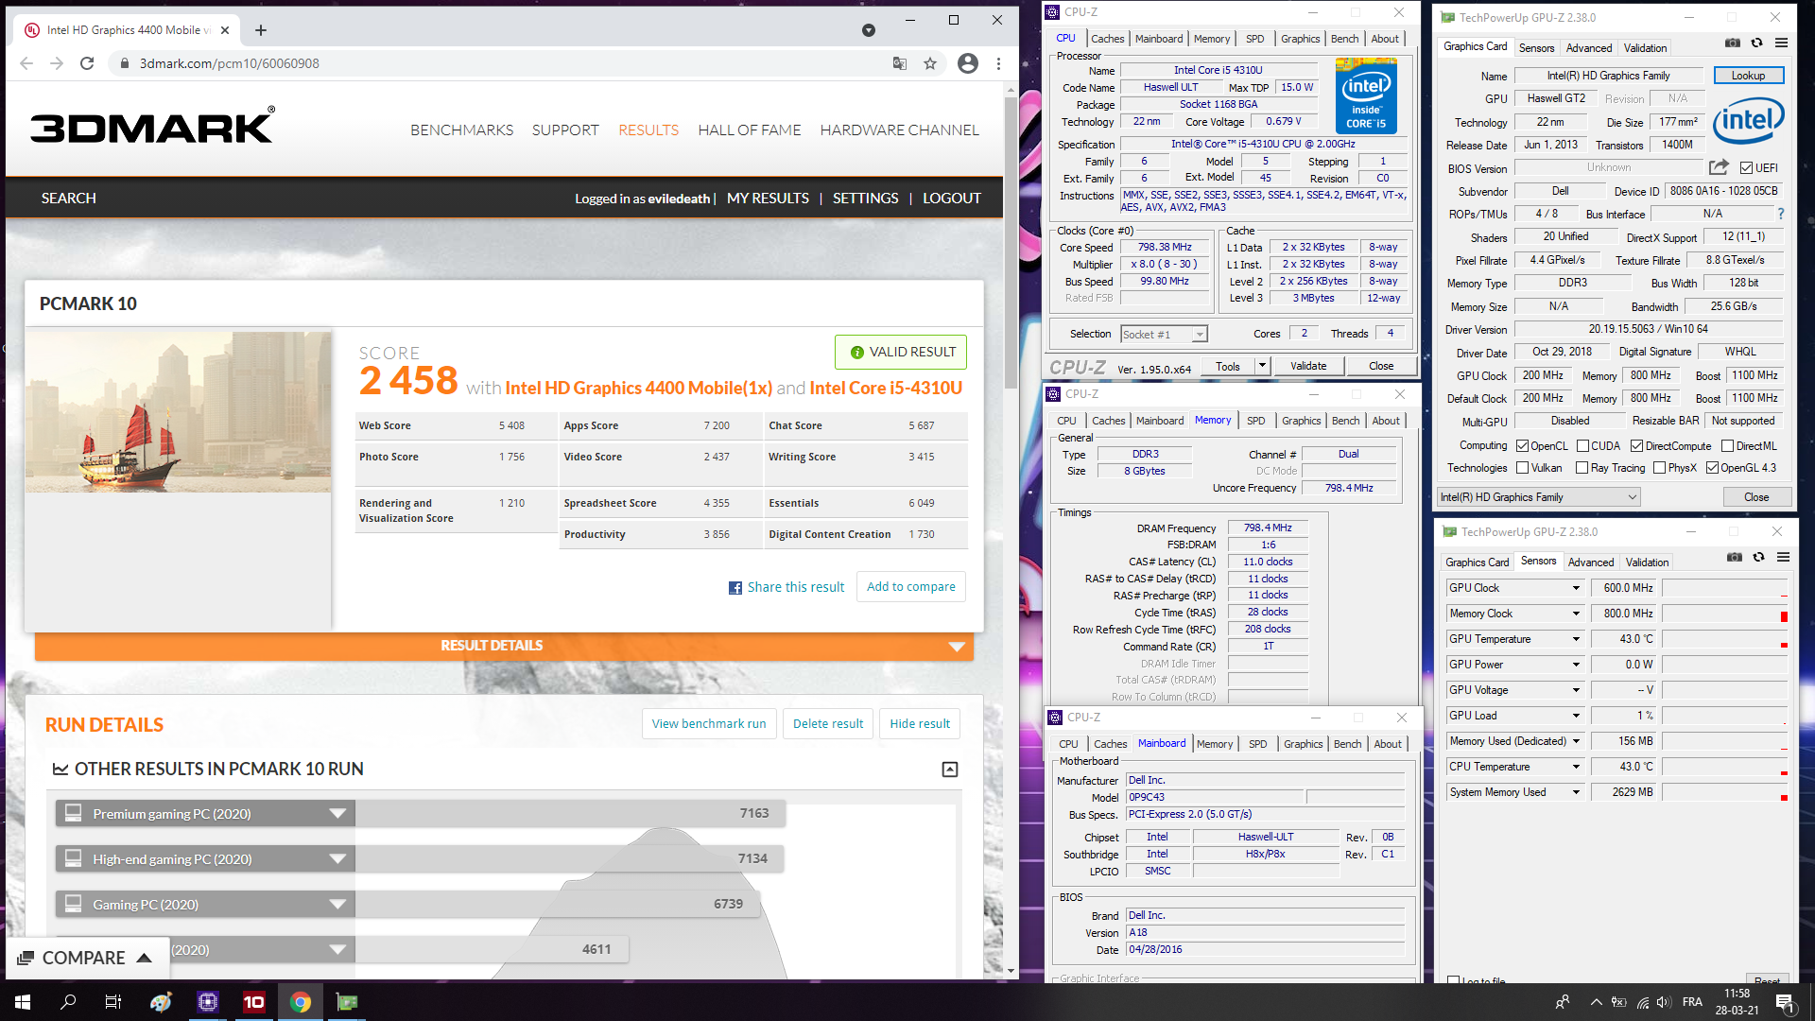Switch to Caches tab in top CPU-Z window
This screenshot has height=1021, width=1815.
(x=1107, y=39)
